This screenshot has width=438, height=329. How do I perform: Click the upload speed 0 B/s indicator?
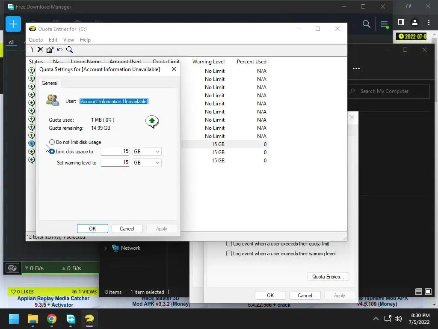tap(71, 268)
